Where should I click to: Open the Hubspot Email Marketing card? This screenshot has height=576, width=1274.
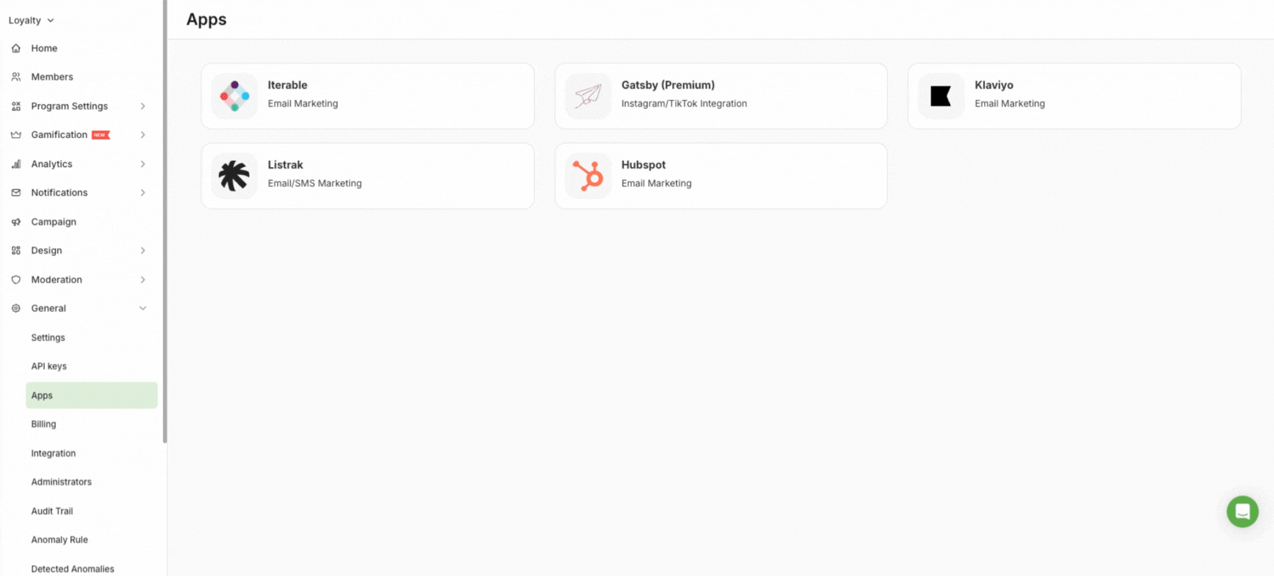(x=721, y=176)
